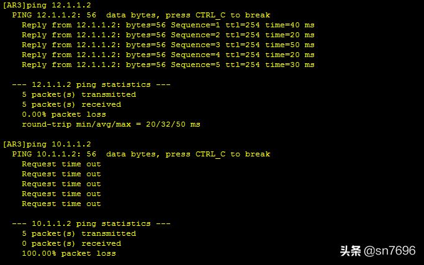
Task: Click the last "Request time out" line
Action: coord(61,204)
